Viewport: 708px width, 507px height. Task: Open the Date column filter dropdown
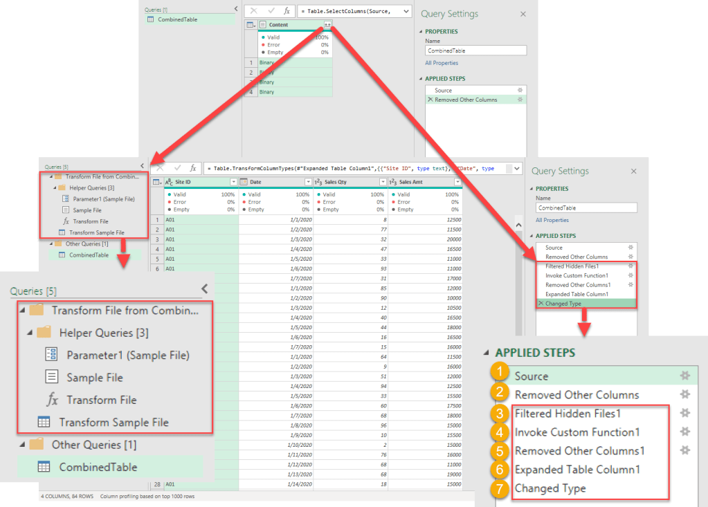click(309, 182)
